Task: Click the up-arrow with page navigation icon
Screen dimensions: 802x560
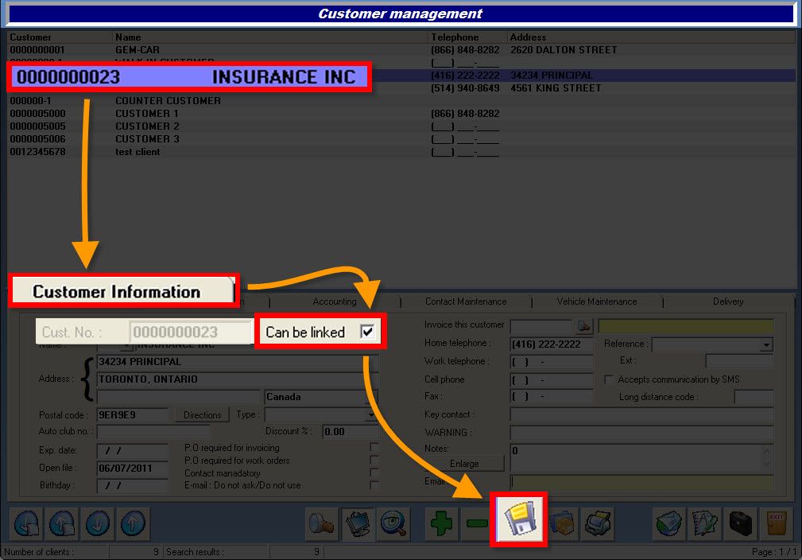Action: click(x=62, y=523)
